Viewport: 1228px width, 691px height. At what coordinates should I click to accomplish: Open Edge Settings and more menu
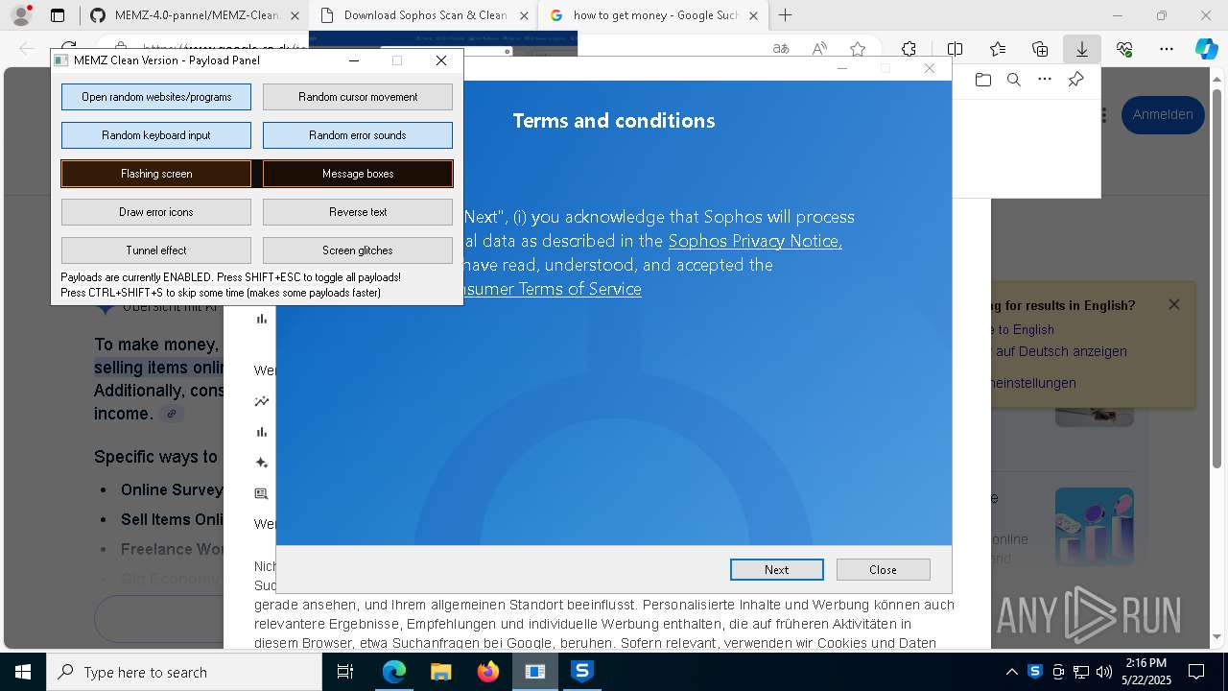(1167, 49)
